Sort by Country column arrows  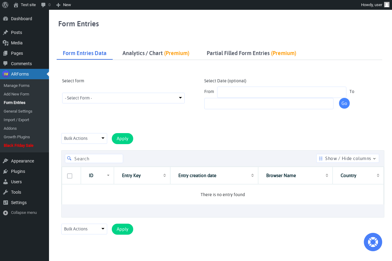coord(378,175)
